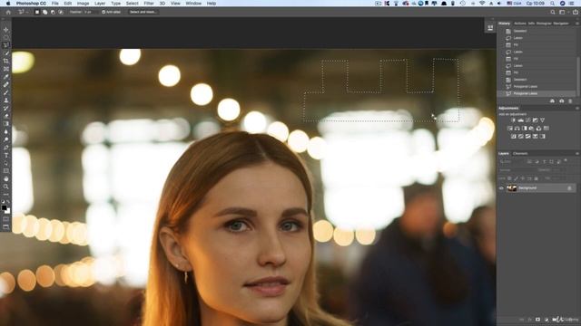Open the Filter menu
Viewport: 581px width, 326px height.
(x=149, y=4)
